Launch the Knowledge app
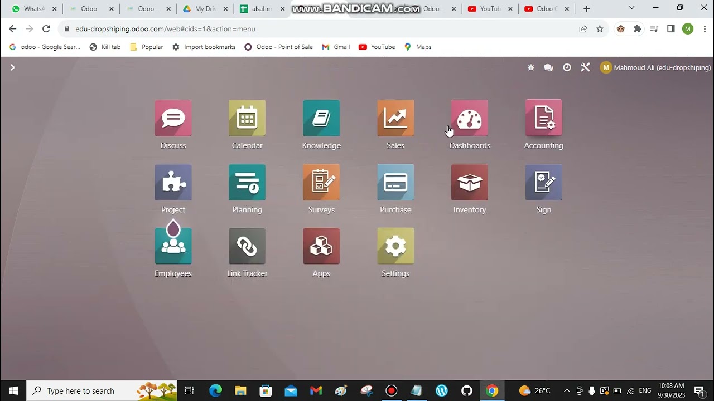The image size is (714, 401). [321, 118]
